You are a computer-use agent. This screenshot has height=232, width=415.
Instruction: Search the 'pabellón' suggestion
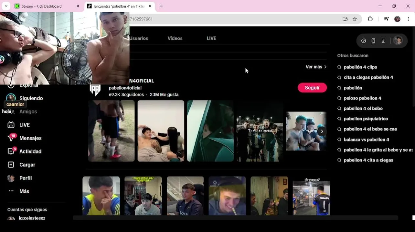click(x=353, y=88)
